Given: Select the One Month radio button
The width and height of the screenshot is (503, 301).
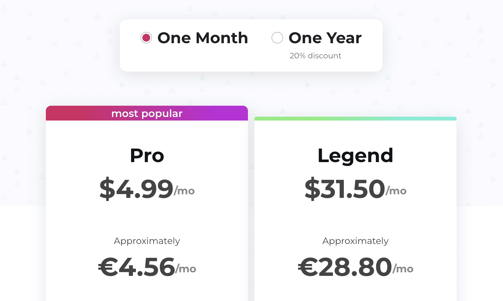Looking at the screenshot, I should [146, 38].
